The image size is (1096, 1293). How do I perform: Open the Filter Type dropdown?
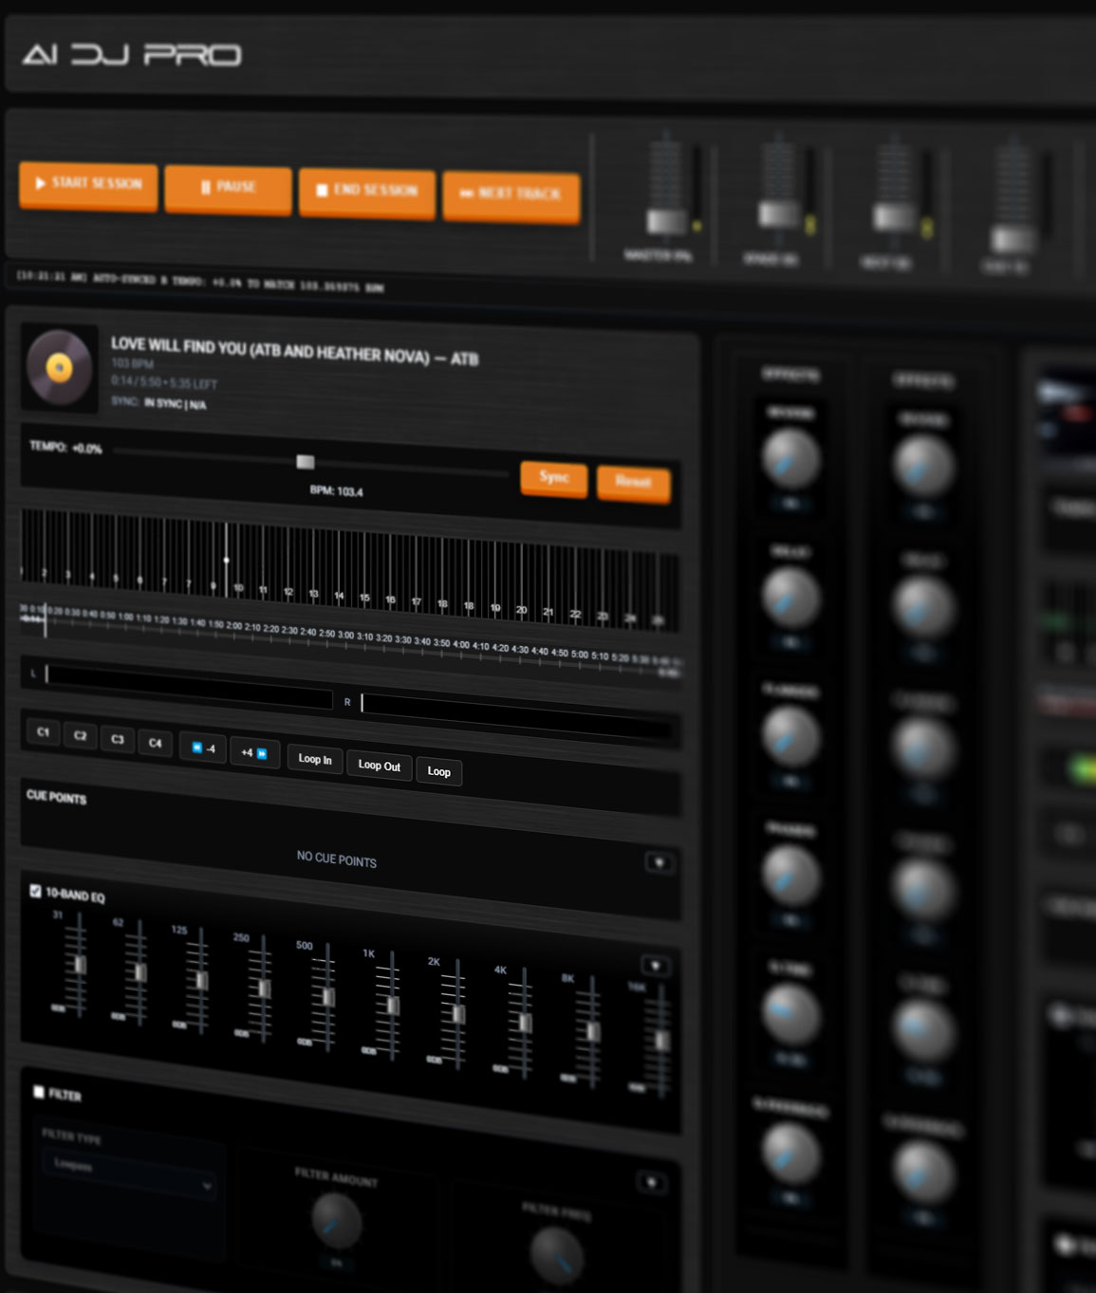[x=129, y=1173]
